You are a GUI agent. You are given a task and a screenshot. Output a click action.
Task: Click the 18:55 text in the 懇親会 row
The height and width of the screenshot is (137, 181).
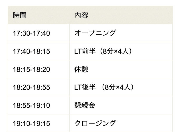(x=21, y=106)
